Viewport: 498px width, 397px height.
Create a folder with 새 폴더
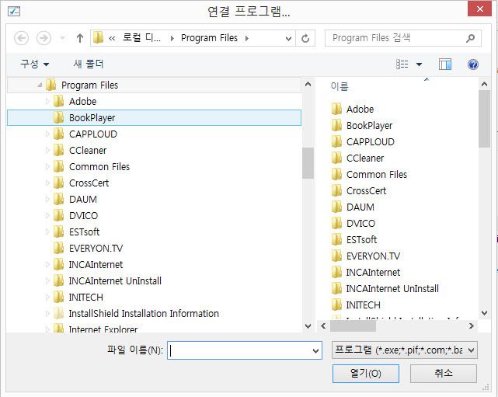pos(89,64)
